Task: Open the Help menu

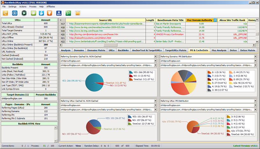Action: pos(41,7)
